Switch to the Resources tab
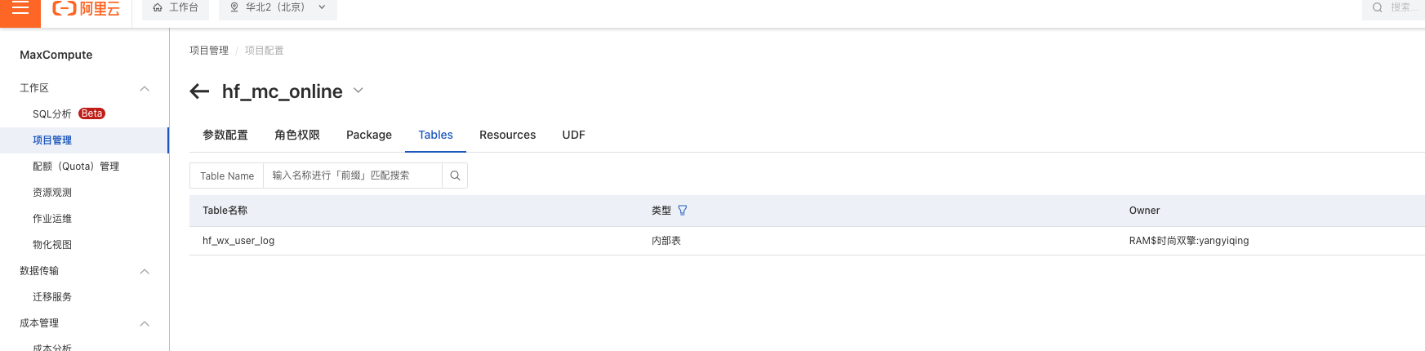Image resolution: width=1425 pixels, height=351 pixels. [508, 135]
